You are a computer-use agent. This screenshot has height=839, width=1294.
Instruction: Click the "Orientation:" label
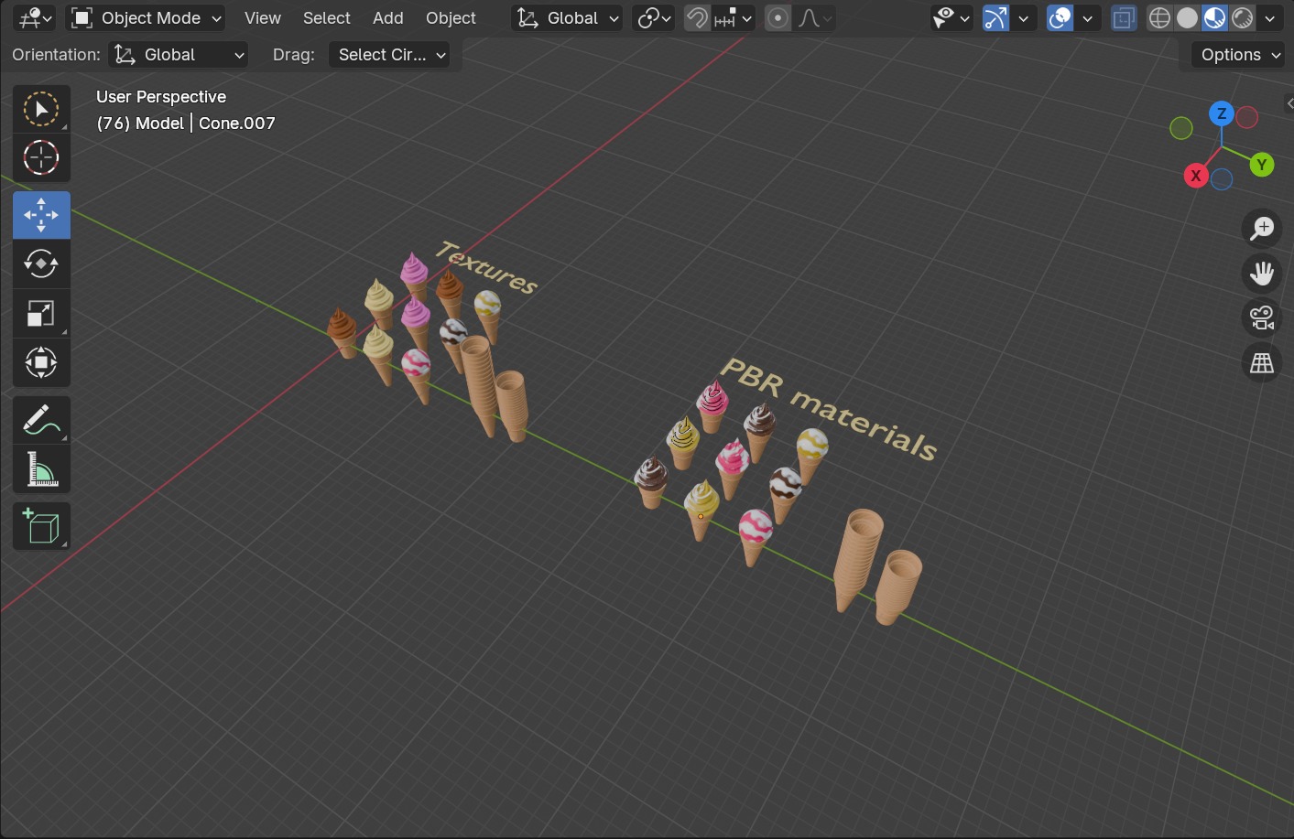pos(57,55)
